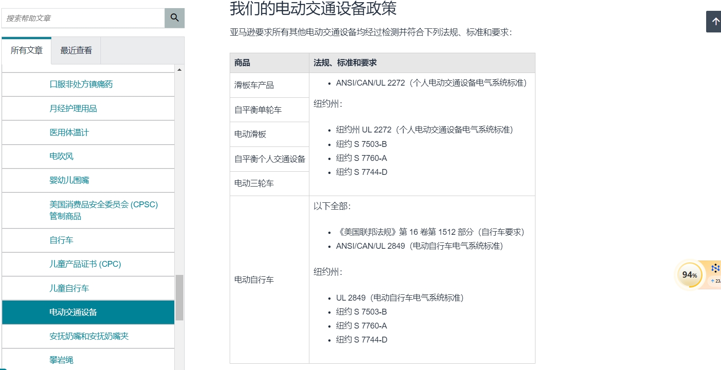Click the UL 2849 (电动自行车电气系统标准) bullet

400,298
